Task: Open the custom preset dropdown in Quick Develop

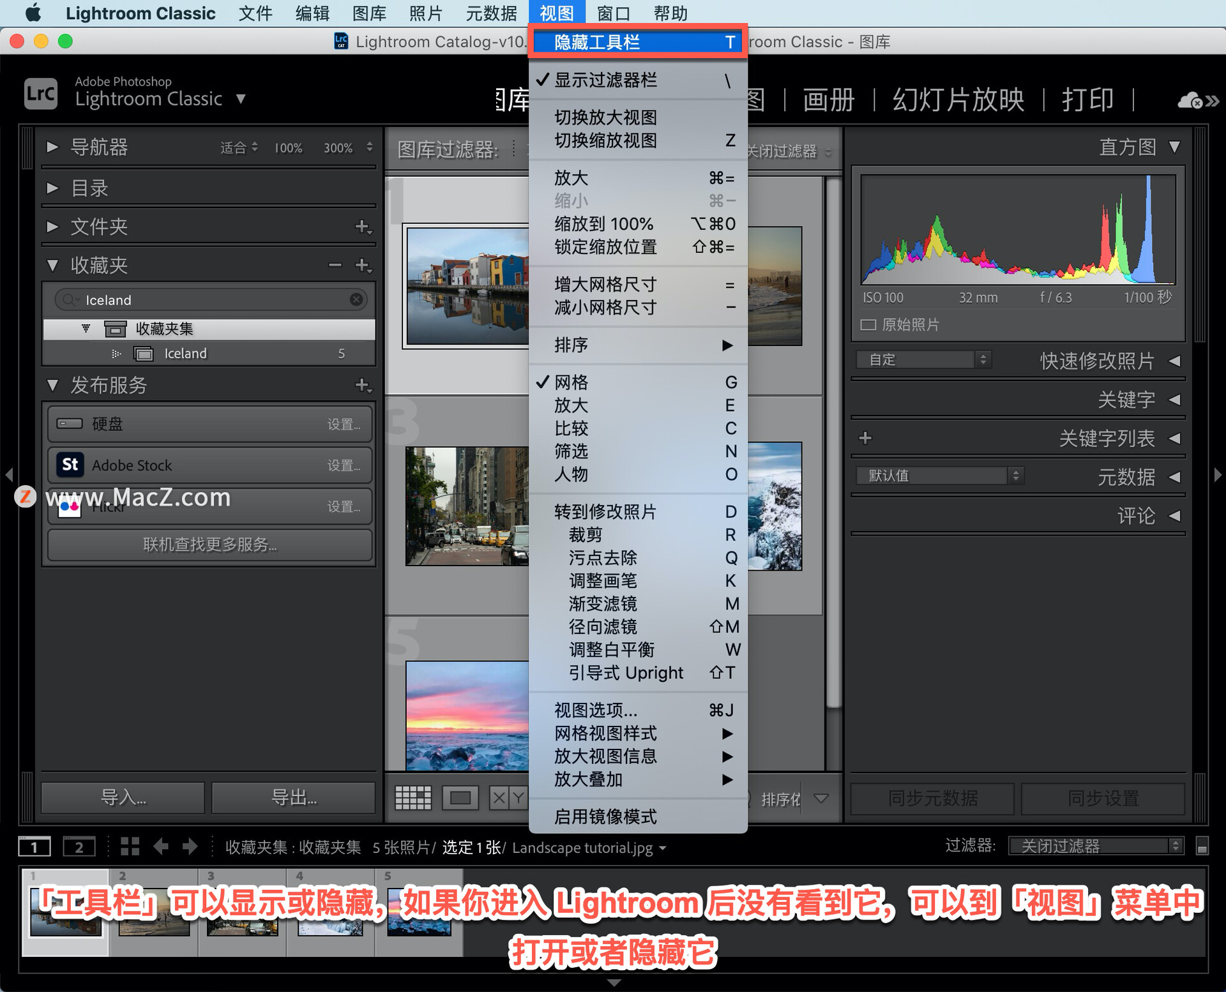Action: click(x=924, y=359)
